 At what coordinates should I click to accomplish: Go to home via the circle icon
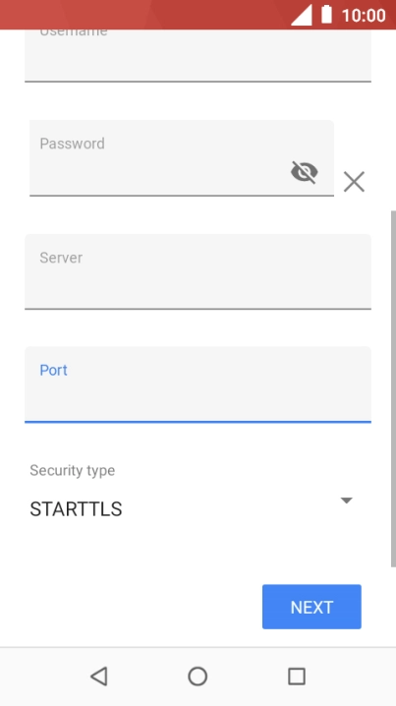click(198, 677)
